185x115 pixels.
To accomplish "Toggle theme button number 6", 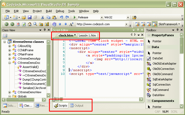I will click(x=137, y=24).
